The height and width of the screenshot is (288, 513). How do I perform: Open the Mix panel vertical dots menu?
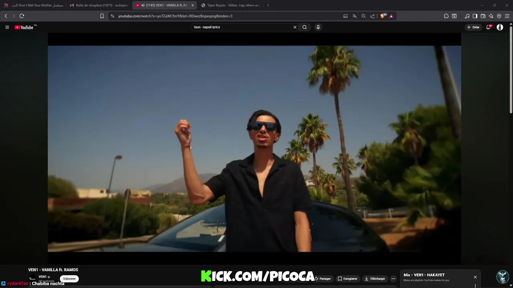[x=475, y=286]
